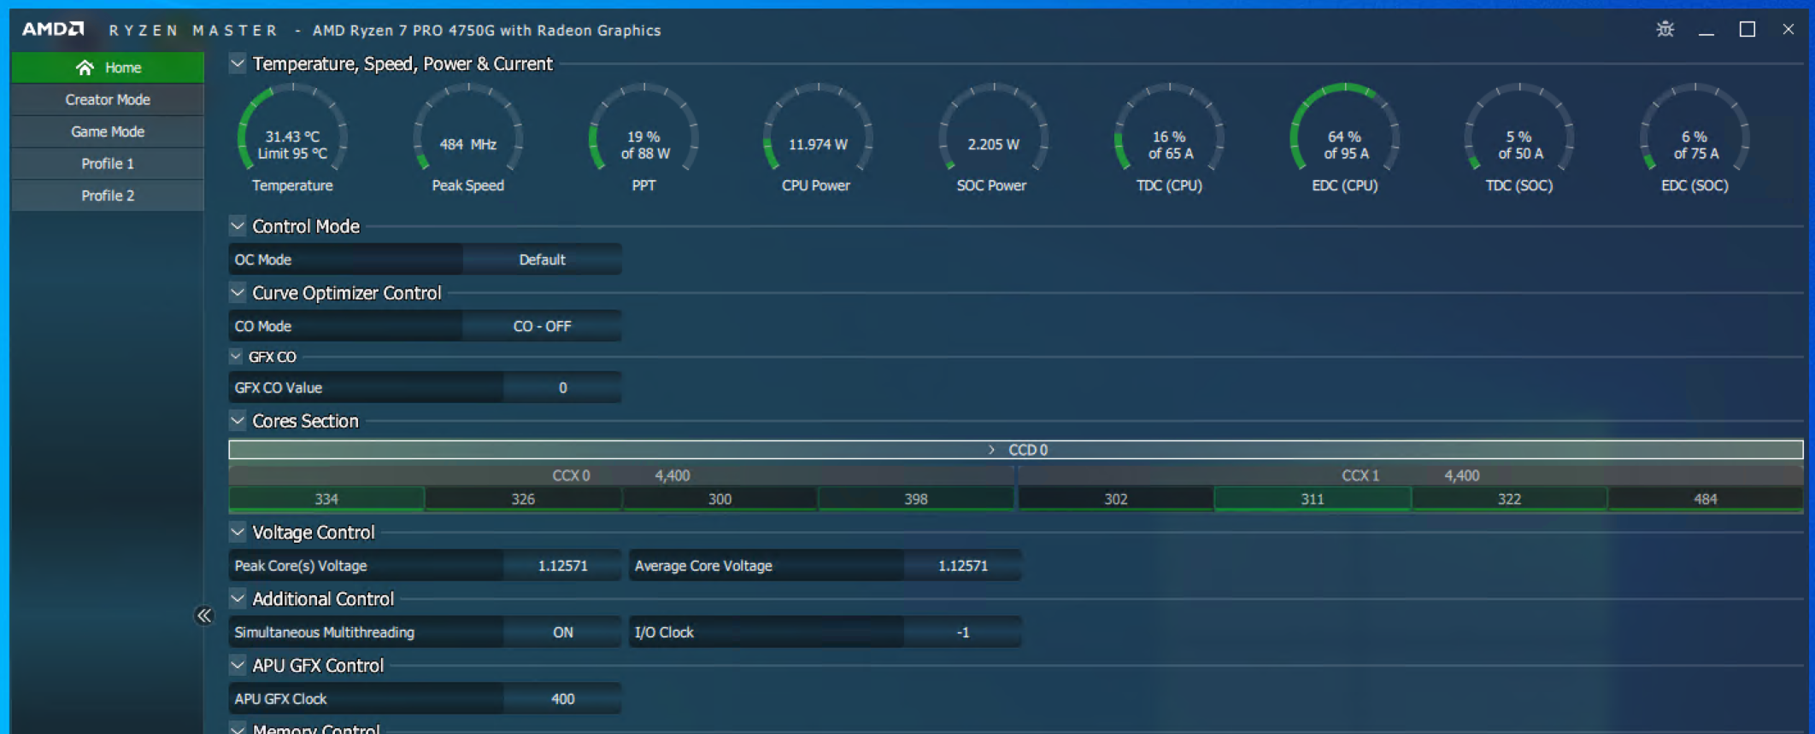Select the APU GFX Clock value 400
Viewport: 1815px width, 734px height.
click(562, 699)
